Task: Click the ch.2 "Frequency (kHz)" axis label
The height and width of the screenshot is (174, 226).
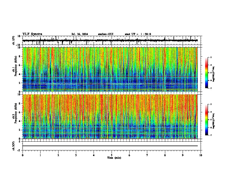Action: pos(16,113)
